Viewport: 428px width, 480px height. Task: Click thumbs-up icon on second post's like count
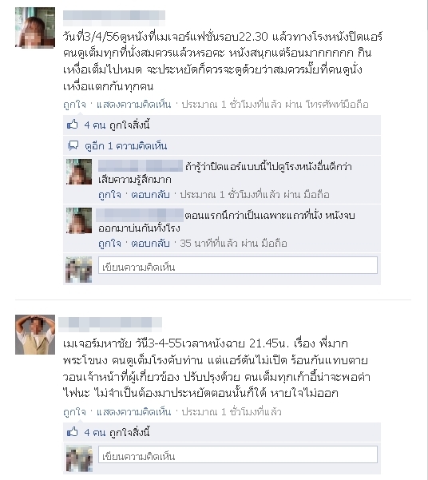(x=73, y=432)
